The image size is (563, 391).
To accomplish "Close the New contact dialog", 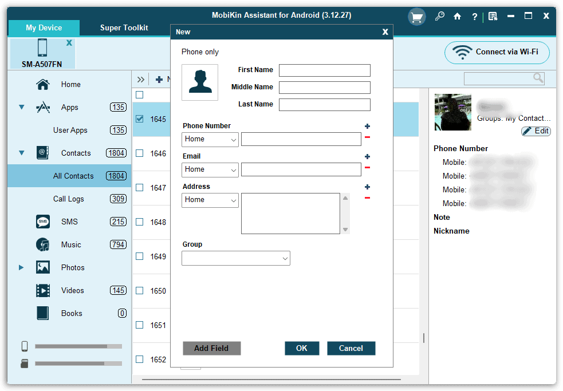I will (385, 32).
